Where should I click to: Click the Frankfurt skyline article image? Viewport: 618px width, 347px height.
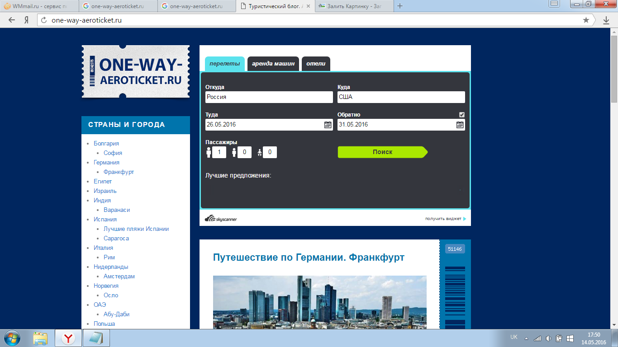point(320,302)
